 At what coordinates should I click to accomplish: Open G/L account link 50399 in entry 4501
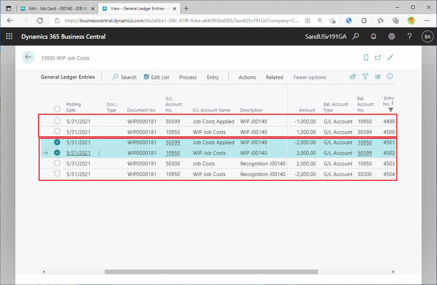pos(173,142)
